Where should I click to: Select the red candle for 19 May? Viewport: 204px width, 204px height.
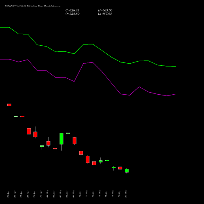[x=120, y=168]
